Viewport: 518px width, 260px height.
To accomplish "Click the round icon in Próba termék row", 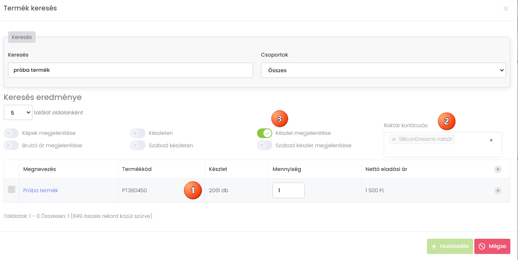I will [x=498, y=191].
